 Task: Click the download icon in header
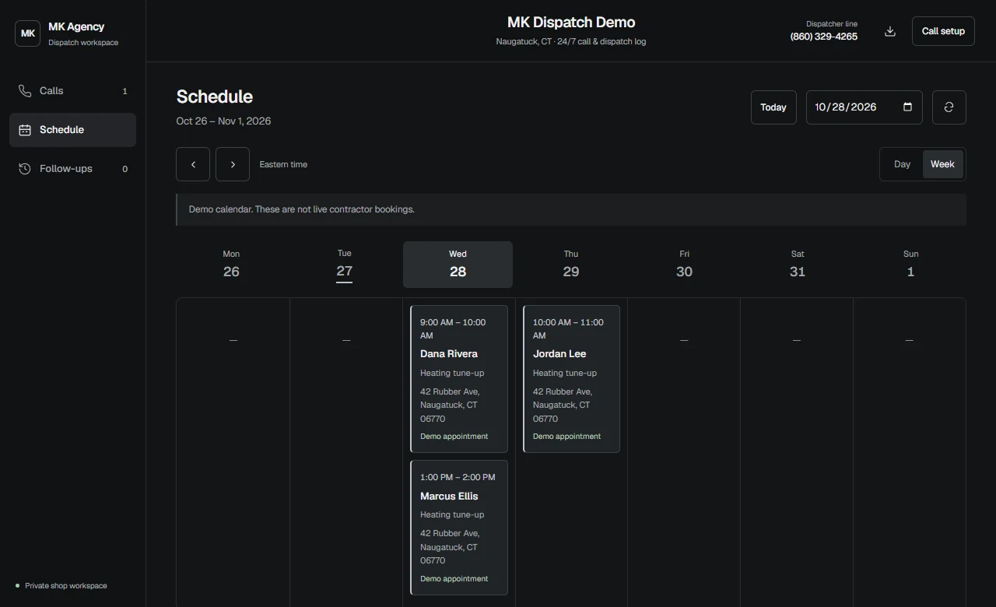pyautogui.click(x=890, y=31)
